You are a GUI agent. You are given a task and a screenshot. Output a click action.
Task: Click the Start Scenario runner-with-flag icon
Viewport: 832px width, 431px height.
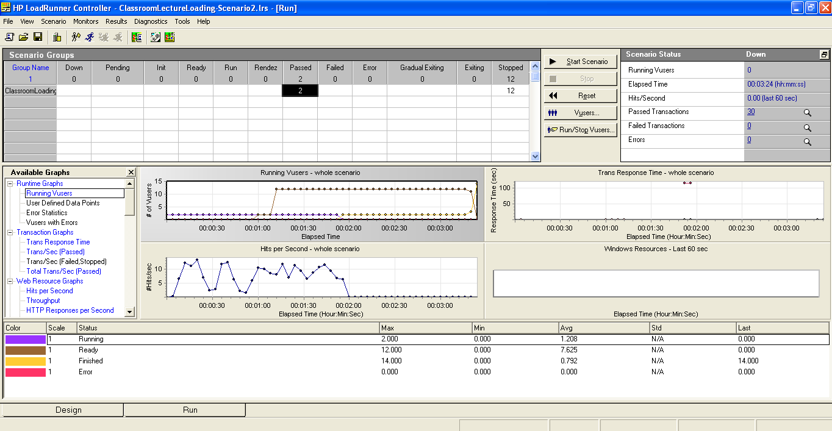click(76, 37)
